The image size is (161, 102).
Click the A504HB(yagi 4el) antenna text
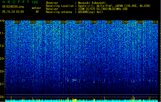click(90, 12)
